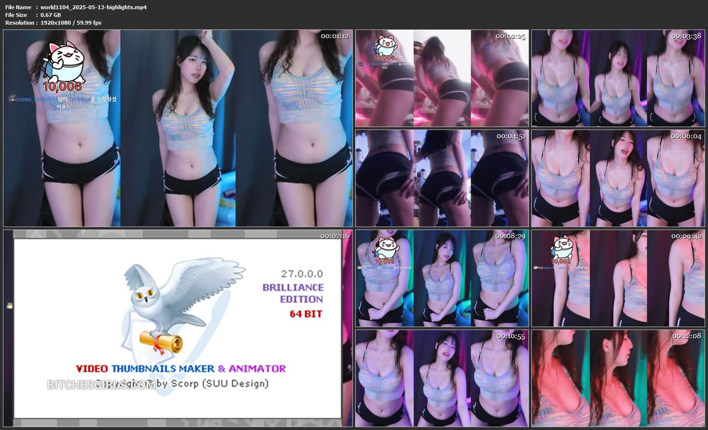The image size is (708, 430).
Task: Open the frame marked 00:04:51
Action: 442,178
